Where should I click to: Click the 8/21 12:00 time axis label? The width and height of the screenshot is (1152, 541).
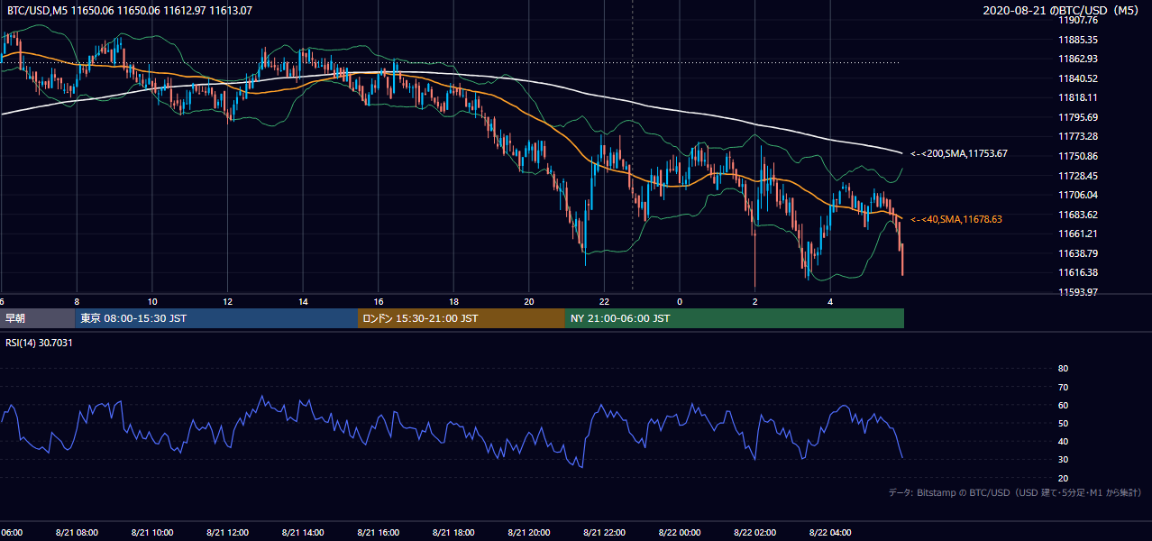pyautogui.click(x=227, y=533)
